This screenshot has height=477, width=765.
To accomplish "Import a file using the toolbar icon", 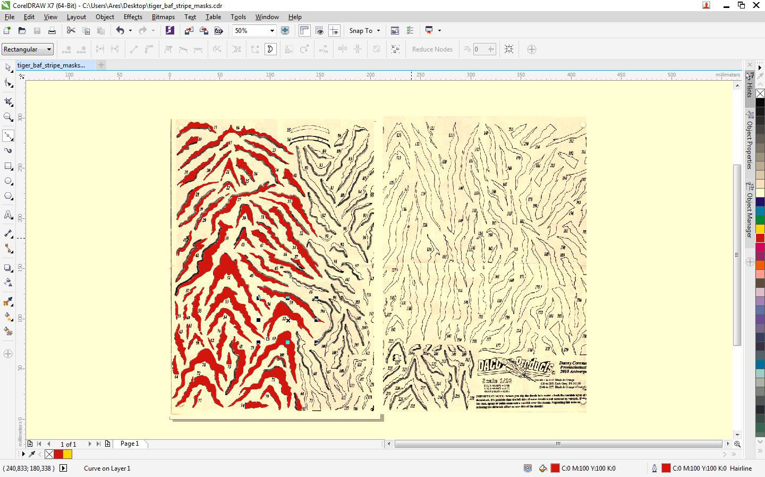I will pos(189,31).
